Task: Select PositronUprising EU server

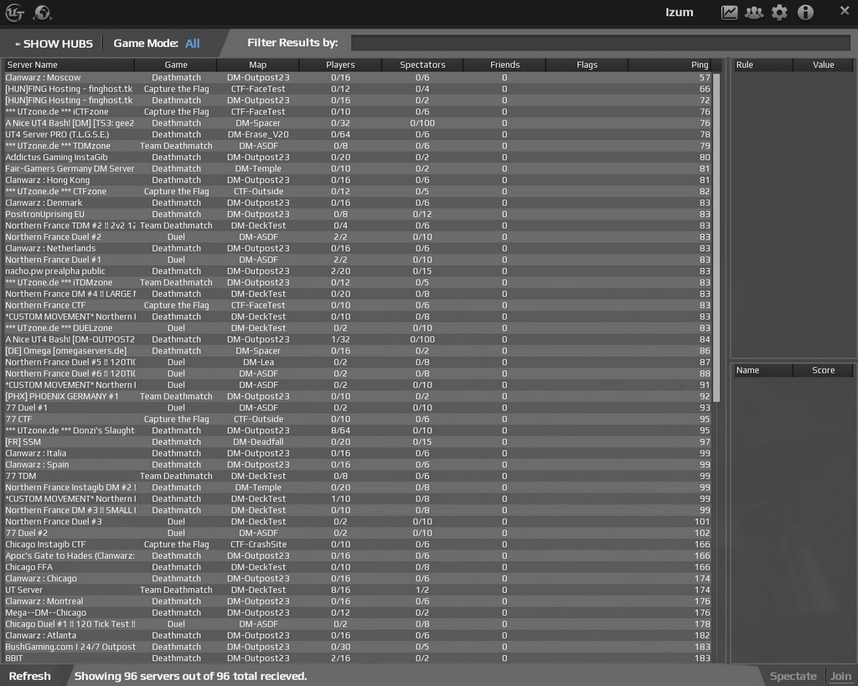Action: click(358, 214)
